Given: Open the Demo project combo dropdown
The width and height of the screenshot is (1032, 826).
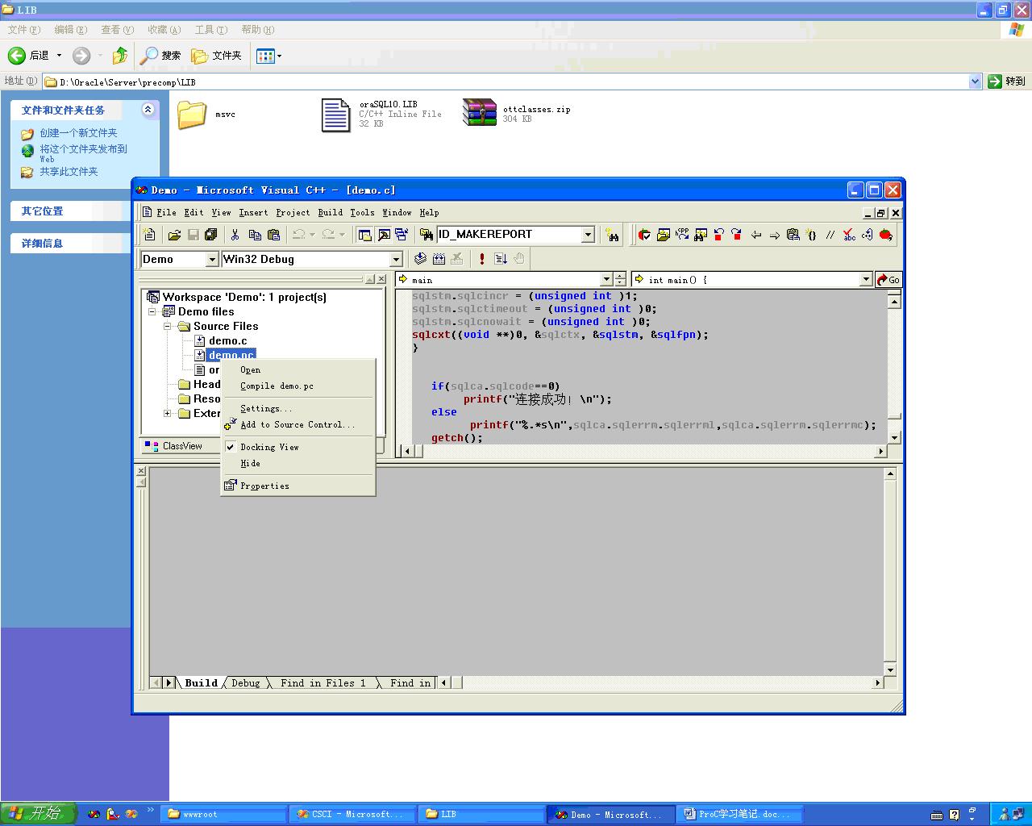Looking at the screenshot, I should (x=212, y=259).
